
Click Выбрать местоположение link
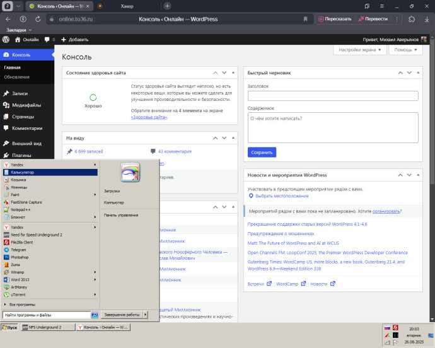(282, 196)
